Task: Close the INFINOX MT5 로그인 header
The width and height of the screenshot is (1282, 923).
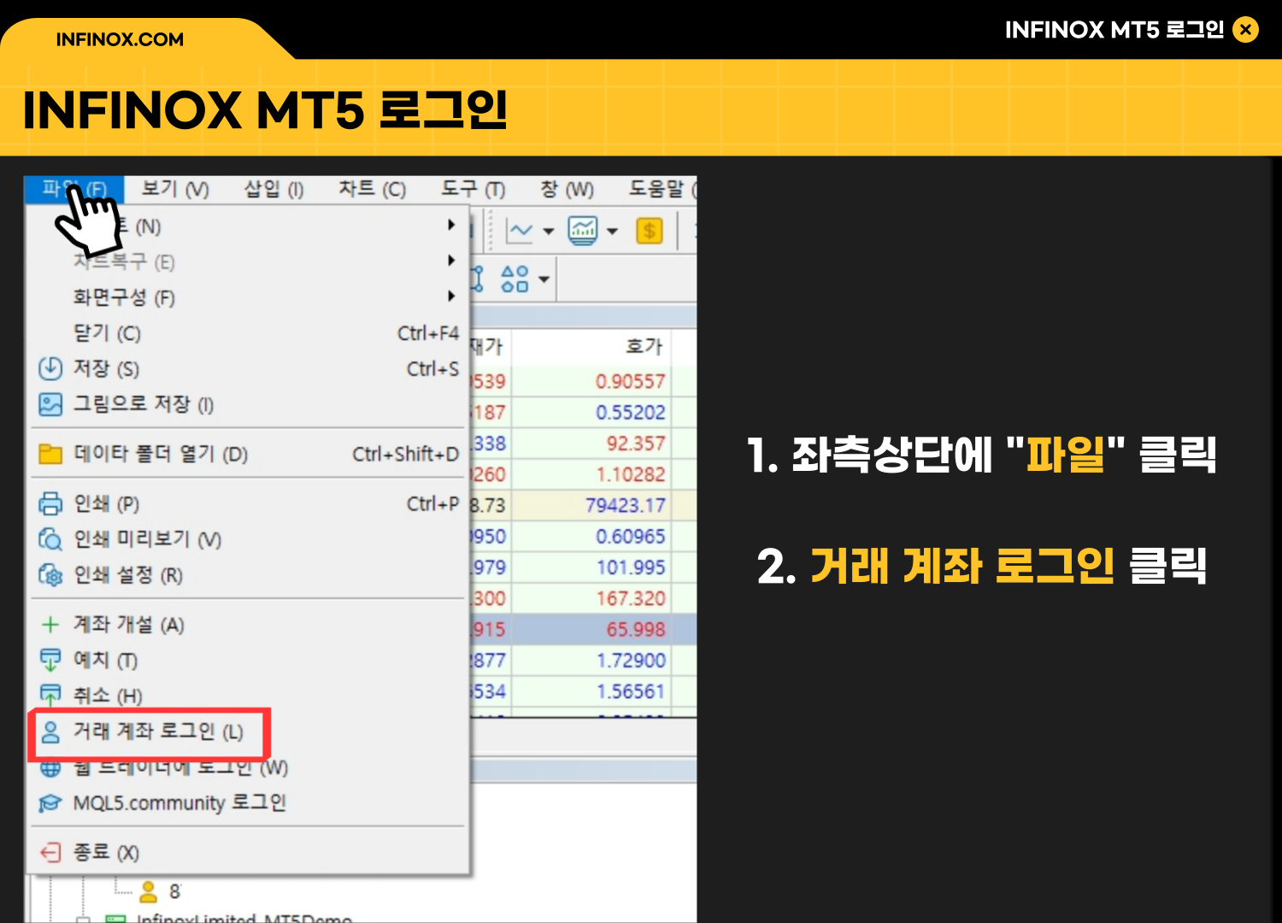Action: tap(1246, 30)
